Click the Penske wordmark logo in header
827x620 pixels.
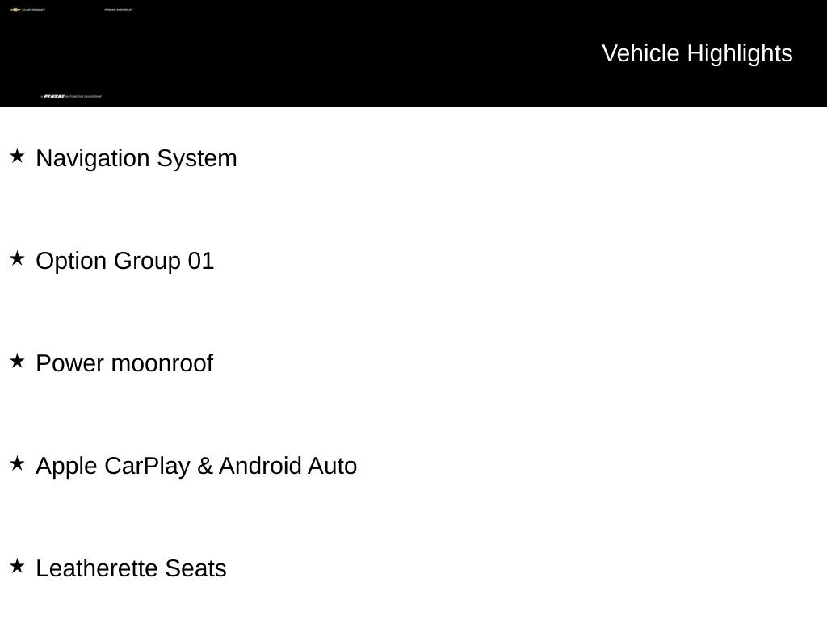(54, 97)
